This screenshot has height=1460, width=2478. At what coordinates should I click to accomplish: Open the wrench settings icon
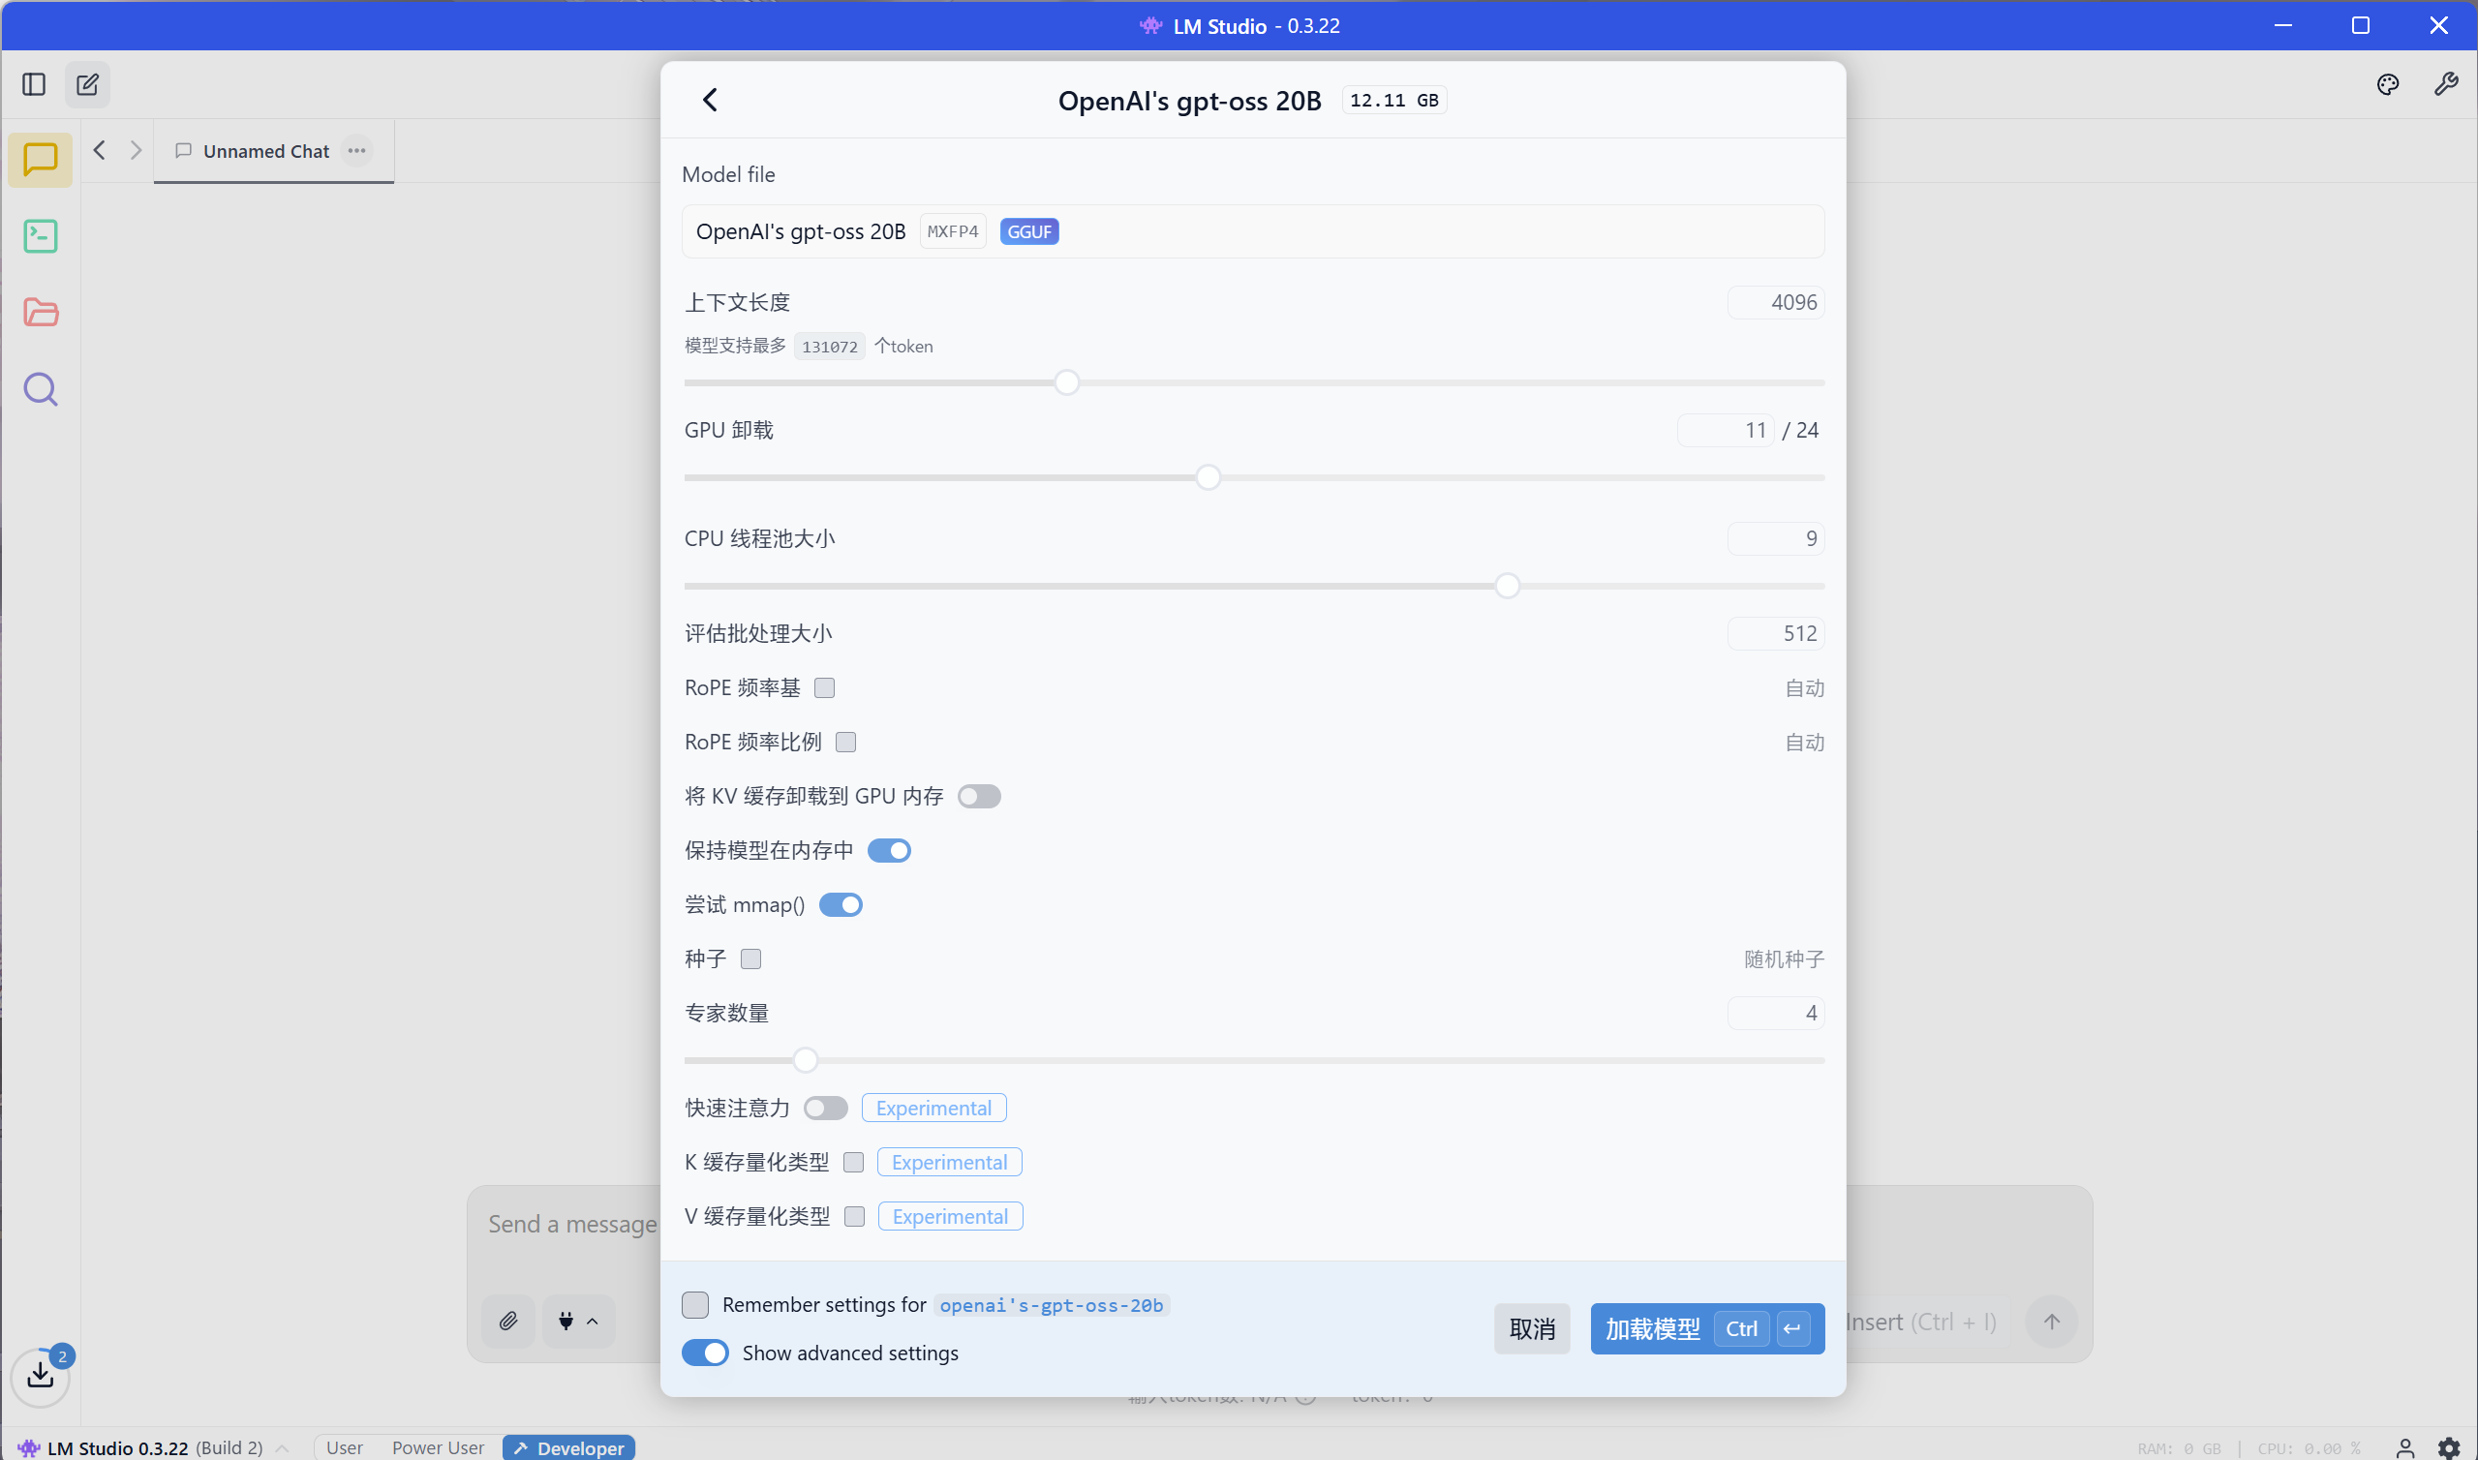point(2445,84)
